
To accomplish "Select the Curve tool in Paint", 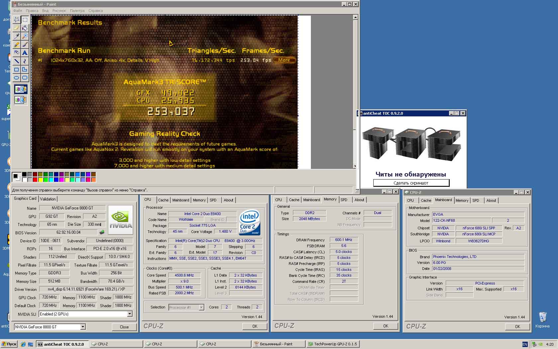I will [x=25, y=61].
